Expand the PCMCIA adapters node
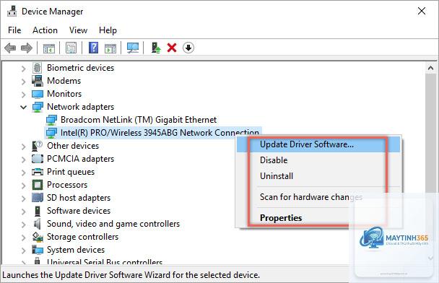 point(24,160)
